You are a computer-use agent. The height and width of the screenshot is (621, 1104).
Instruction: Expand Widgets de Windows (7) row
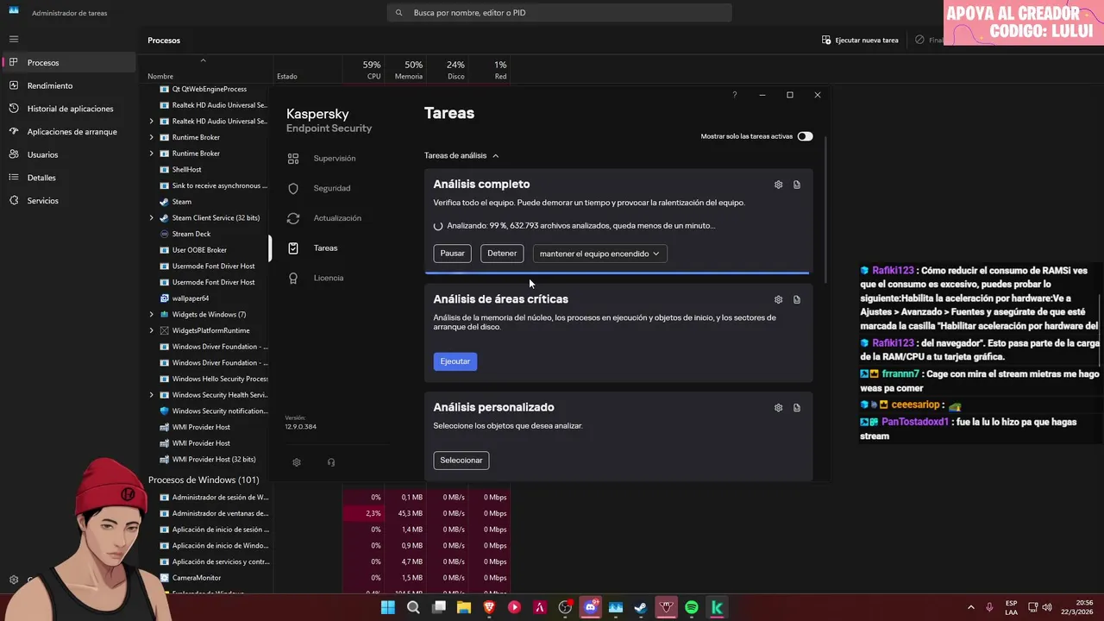[x=152, y=315]
